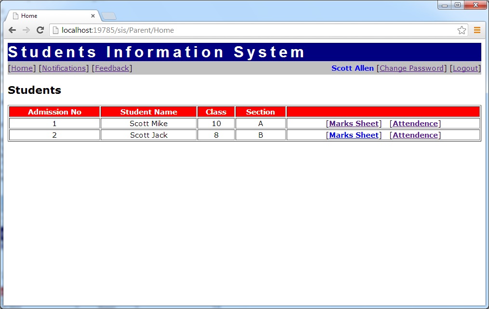
Task: Click the Logout link
Action: coord(465,68)
